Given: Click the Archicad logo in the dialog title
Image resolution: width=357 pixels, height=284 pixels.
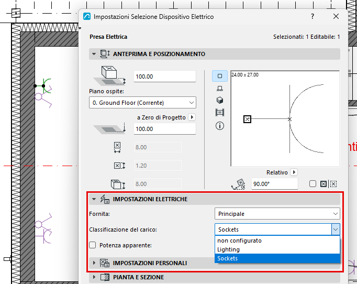Looking at the screenshot, I should pyautogui.click(x=87, y=16).
